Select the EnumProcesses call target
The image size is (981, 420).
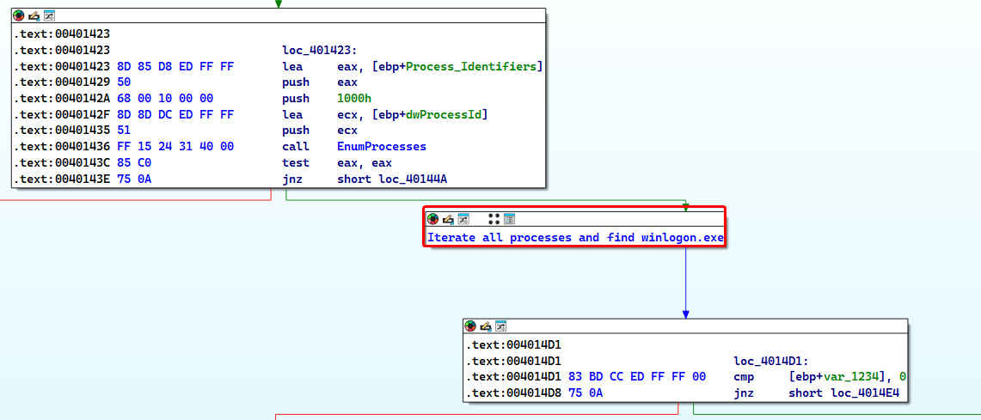pyautogui.click(x=381, y=147)
